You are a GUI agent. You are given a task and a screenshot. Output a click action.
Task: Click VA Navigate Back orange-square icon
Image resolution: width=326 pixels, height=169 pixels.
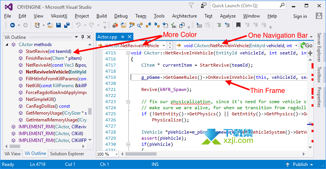point(149,26)
